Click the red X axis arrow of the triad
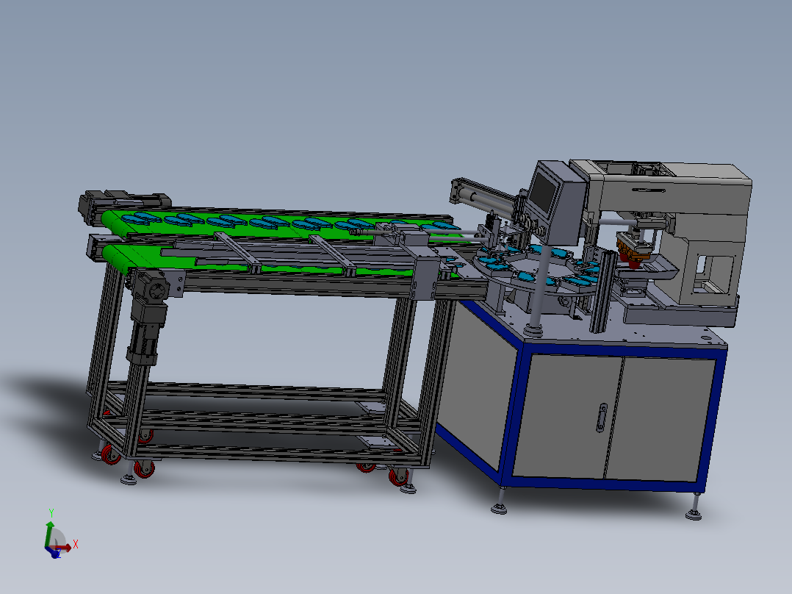The width and height of the screenshot is (792, 594). [65, 547]
